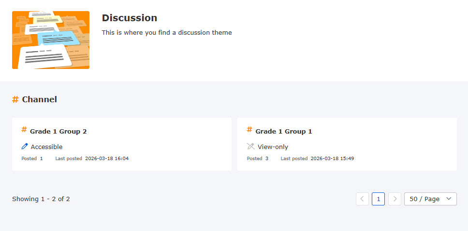Click the Channel section heading
Viewport: 468px width, 231px height.
(40, 99)
